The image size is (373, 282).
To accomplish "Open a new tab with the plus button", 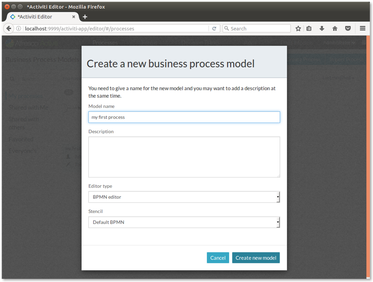I will (85, 16).
